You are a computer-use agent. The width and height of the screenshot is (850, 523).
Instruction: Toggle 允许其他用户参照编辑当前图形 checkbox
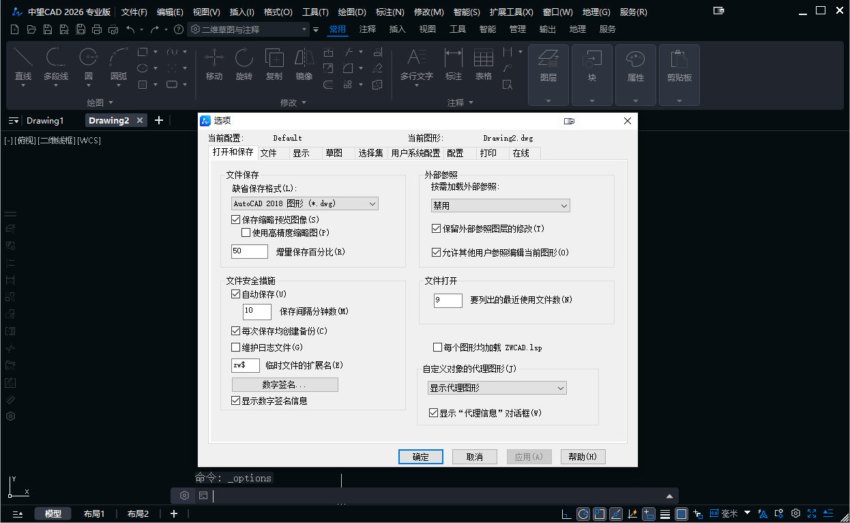click(437, 253)
